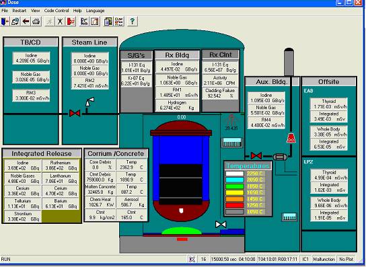Click the printer toolbar icon
Image resolution: width=366 pixels, height=267 pixels.
pyautogui.click(x=36, y=22)
